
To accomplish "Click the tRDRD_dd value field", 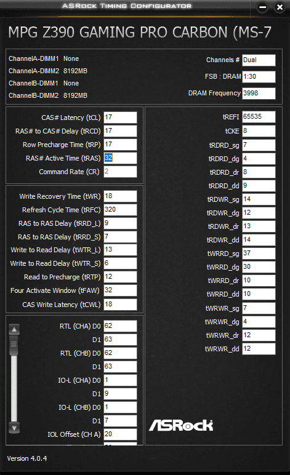I will click(259, 186).
